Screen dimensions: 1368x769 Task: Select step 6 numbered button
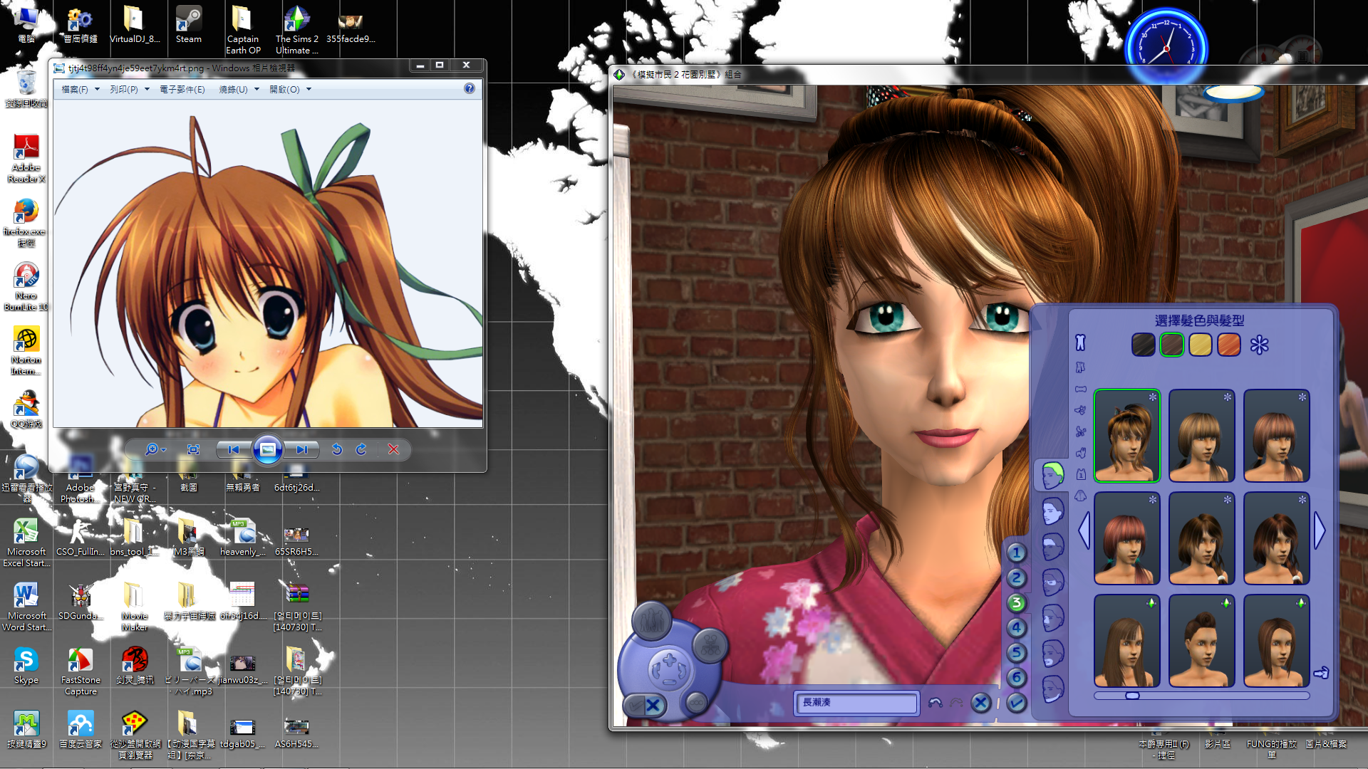(x=1017, y=678)
